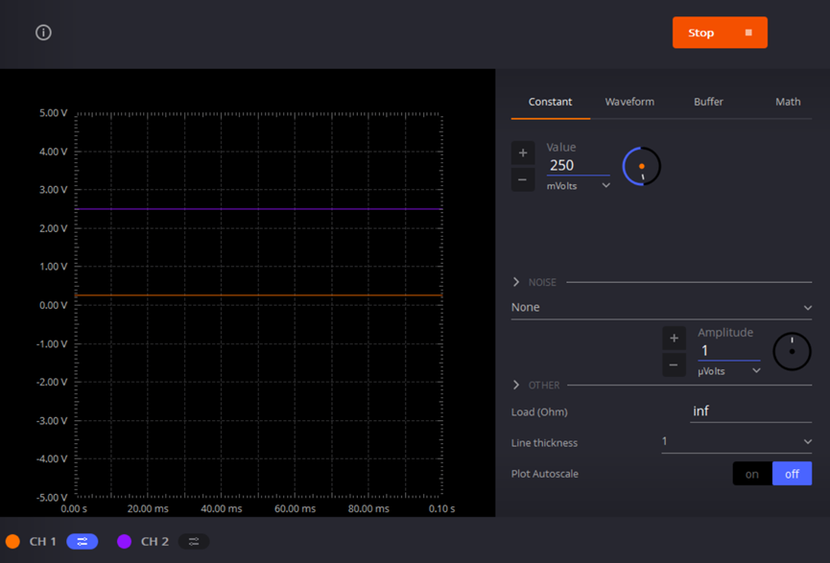Click the 40.00 ms time axis label
This screenshot has width=830, height=563.
coord(222,508)
